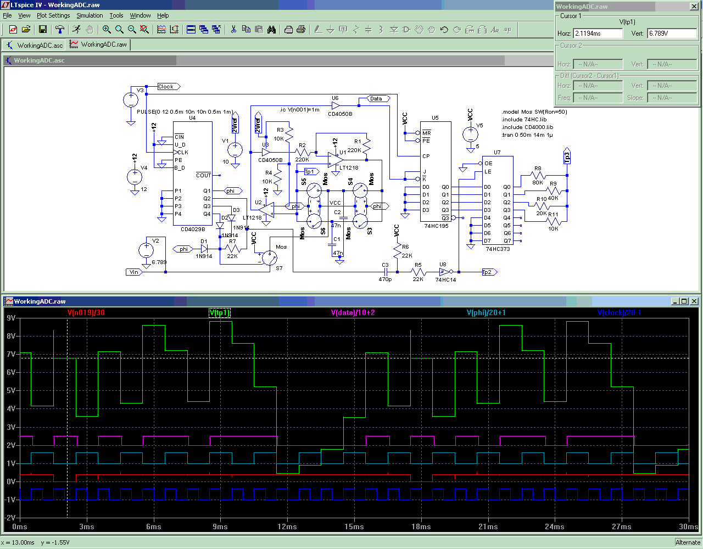
Task: Maximize the WorkingADC.raw plot pane
Action: pyautogui.click(x=684, y=301)
